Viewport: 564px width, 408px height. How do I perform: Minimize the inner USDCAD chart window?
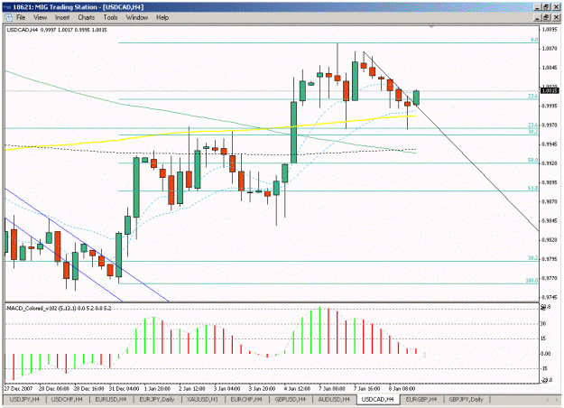(x=538, y=17)
